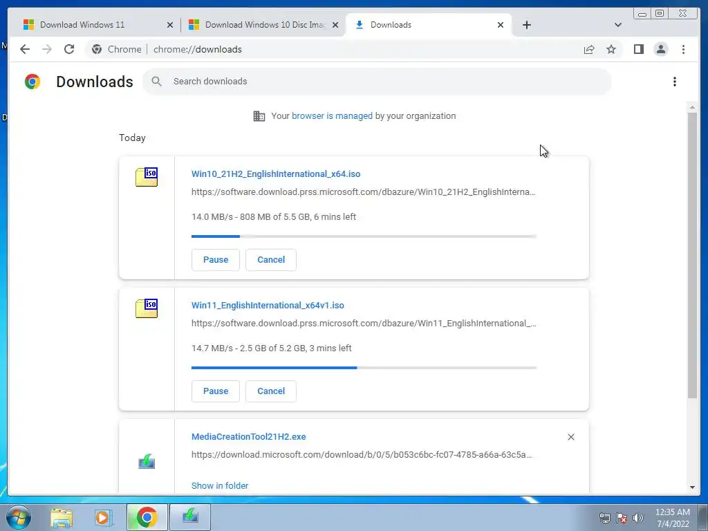
Task: Click the volume speaker tray icon
Action: (637, 518)
